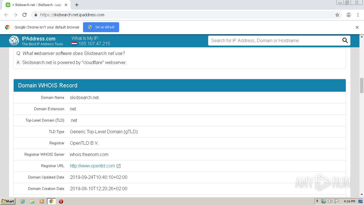Select whois.freenom.com server value
The image size is (364, 205).
tap(89, 154)
